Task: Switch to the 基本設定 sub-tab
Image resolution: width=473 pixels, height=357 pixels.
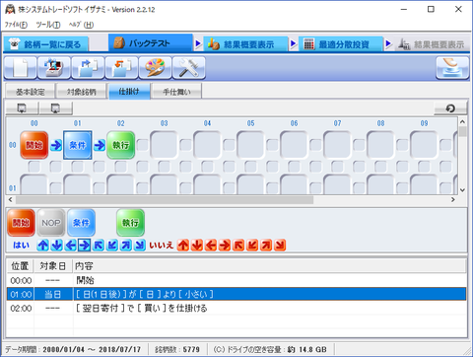Action: pyautogui.click(x=30, y=92)
